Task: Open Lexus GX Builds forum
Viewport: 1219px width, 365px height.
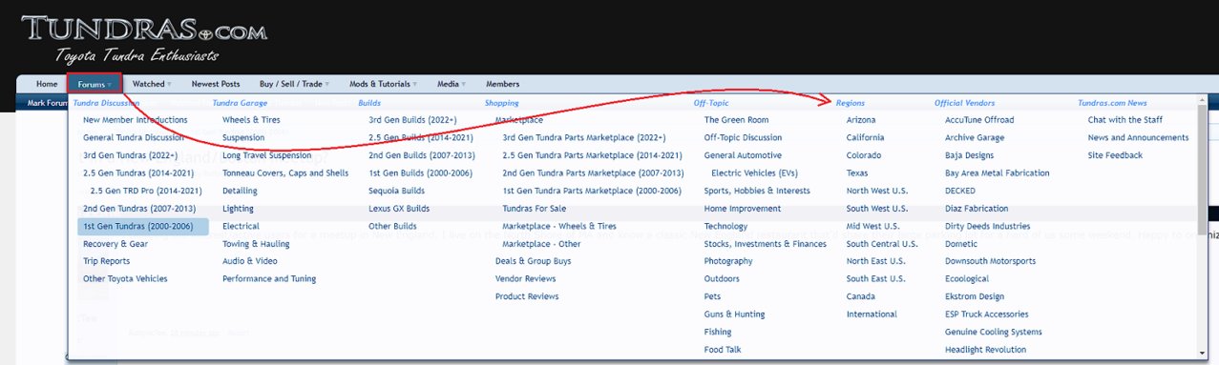Action: pyautogui.click(x=399, y=209)
